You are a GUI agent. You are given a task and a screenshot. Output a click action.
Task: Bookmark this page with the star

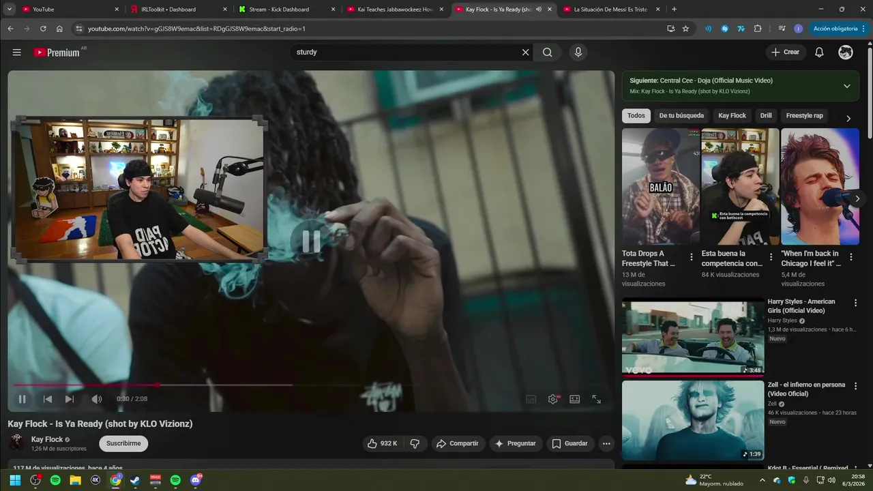pos(685,29)
